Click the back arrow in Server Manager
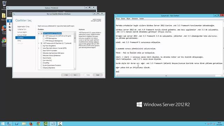The width and height of the screenshot is (224, 126). 10,13
